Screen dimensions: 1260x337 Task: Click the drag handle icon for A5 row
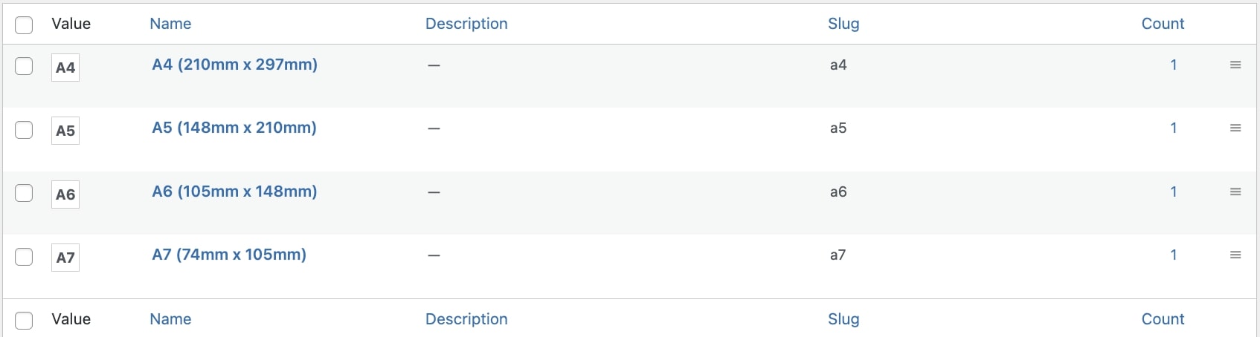click(1235, 128)
